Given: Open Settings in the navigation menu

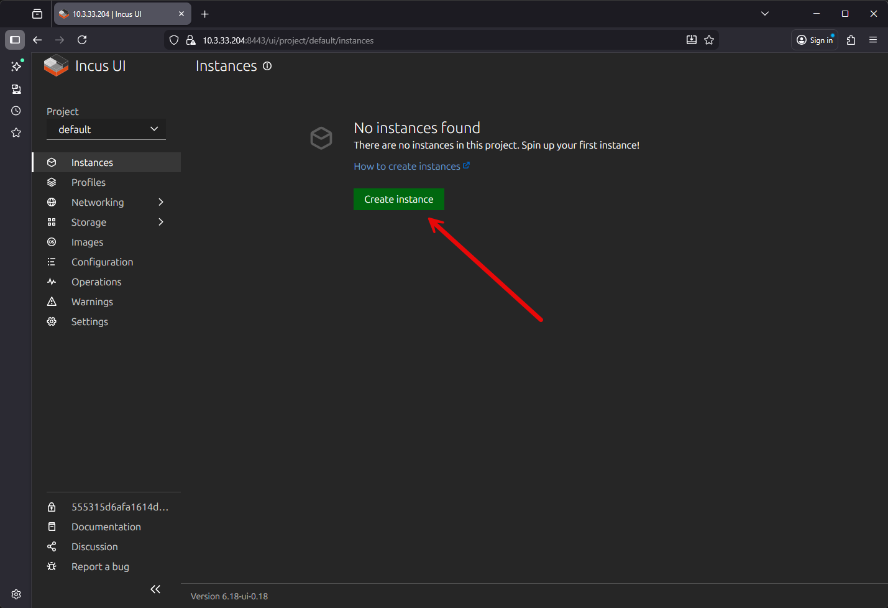Looking at the screenshot, I should [106, 321].
